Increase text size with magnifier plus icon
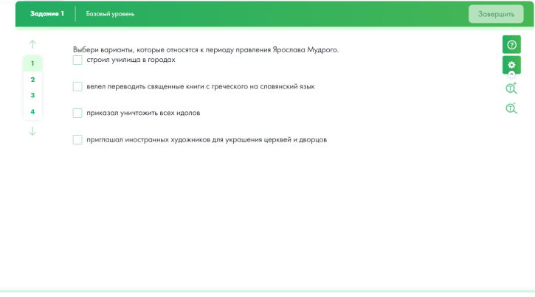535x297 pixels. point(511,88)
